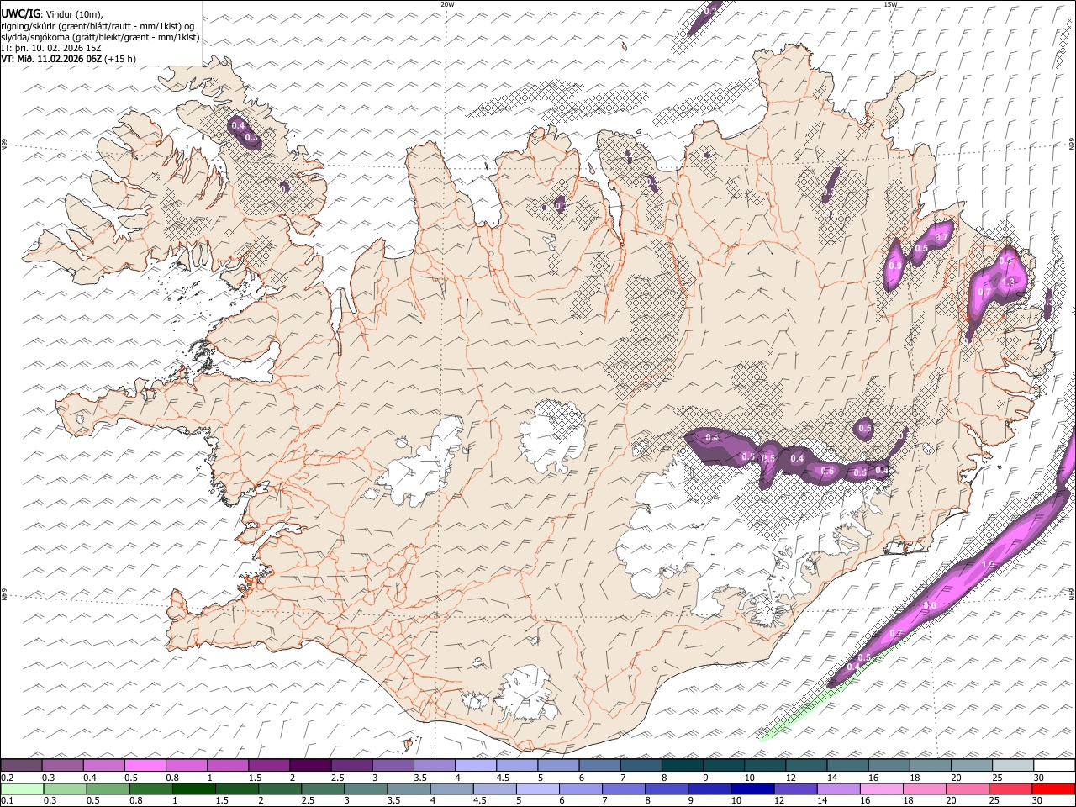Viewport: 1076px width, 807px height.
Task: Pick the dark purple 2 swatch in the upper scale
Action: 310,765
